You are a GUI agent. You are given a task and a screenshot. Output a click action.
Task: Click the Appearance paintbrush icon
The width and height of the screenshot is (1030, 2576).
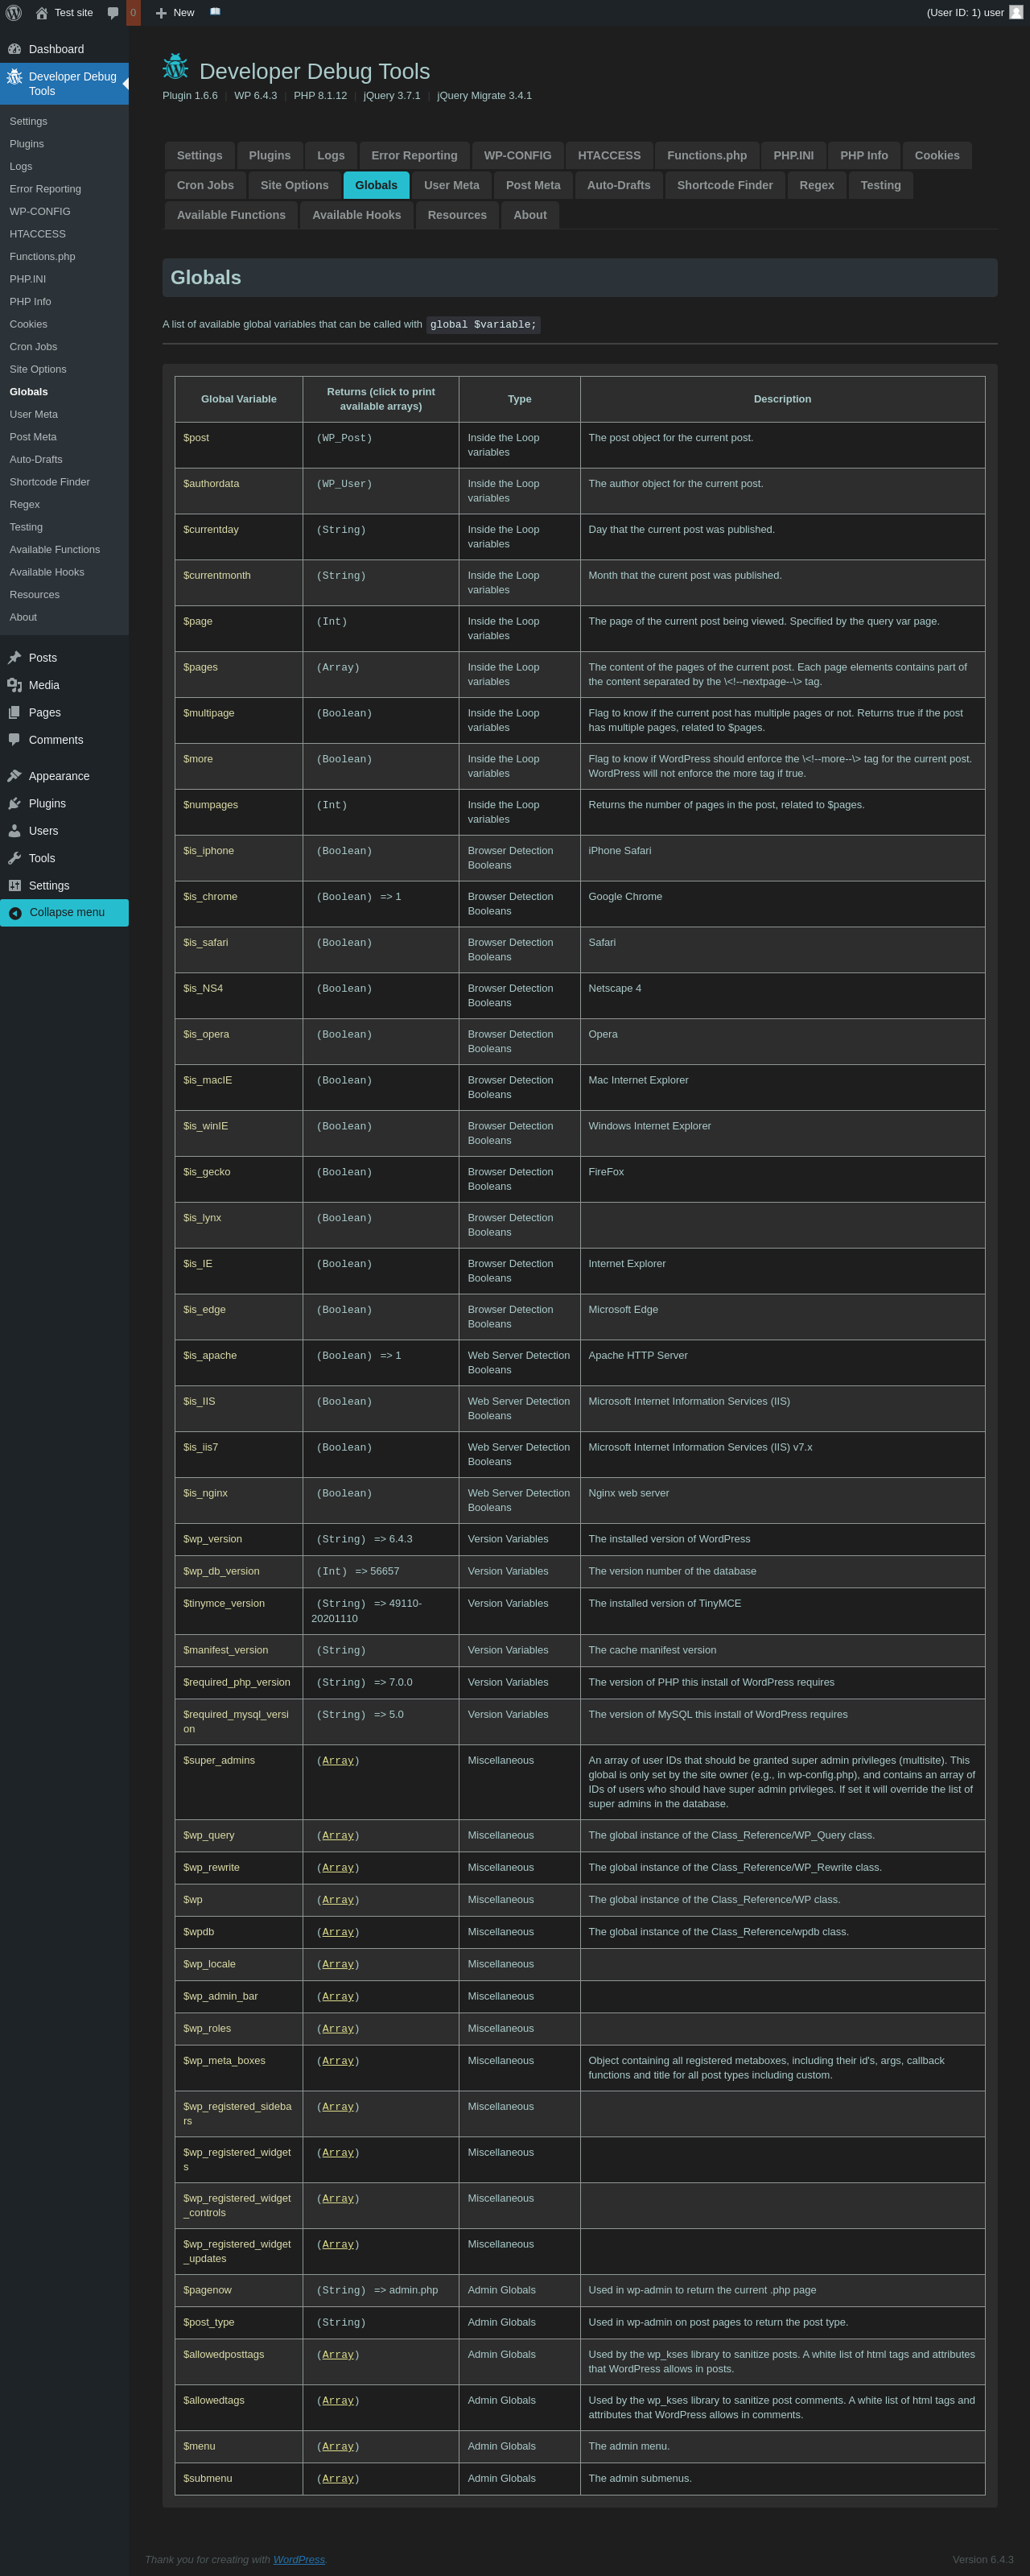tap(15, 776)
